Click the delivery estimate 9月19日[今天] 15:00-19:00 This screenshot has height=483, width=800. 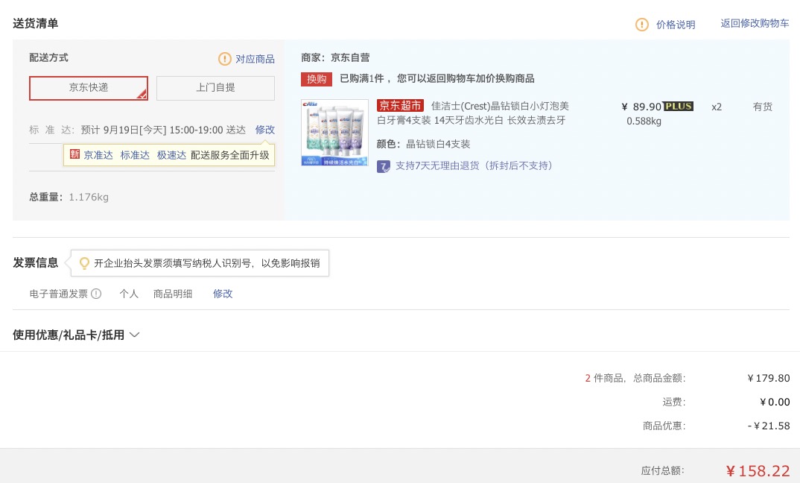pyautogui.click(x=162, y=130)
